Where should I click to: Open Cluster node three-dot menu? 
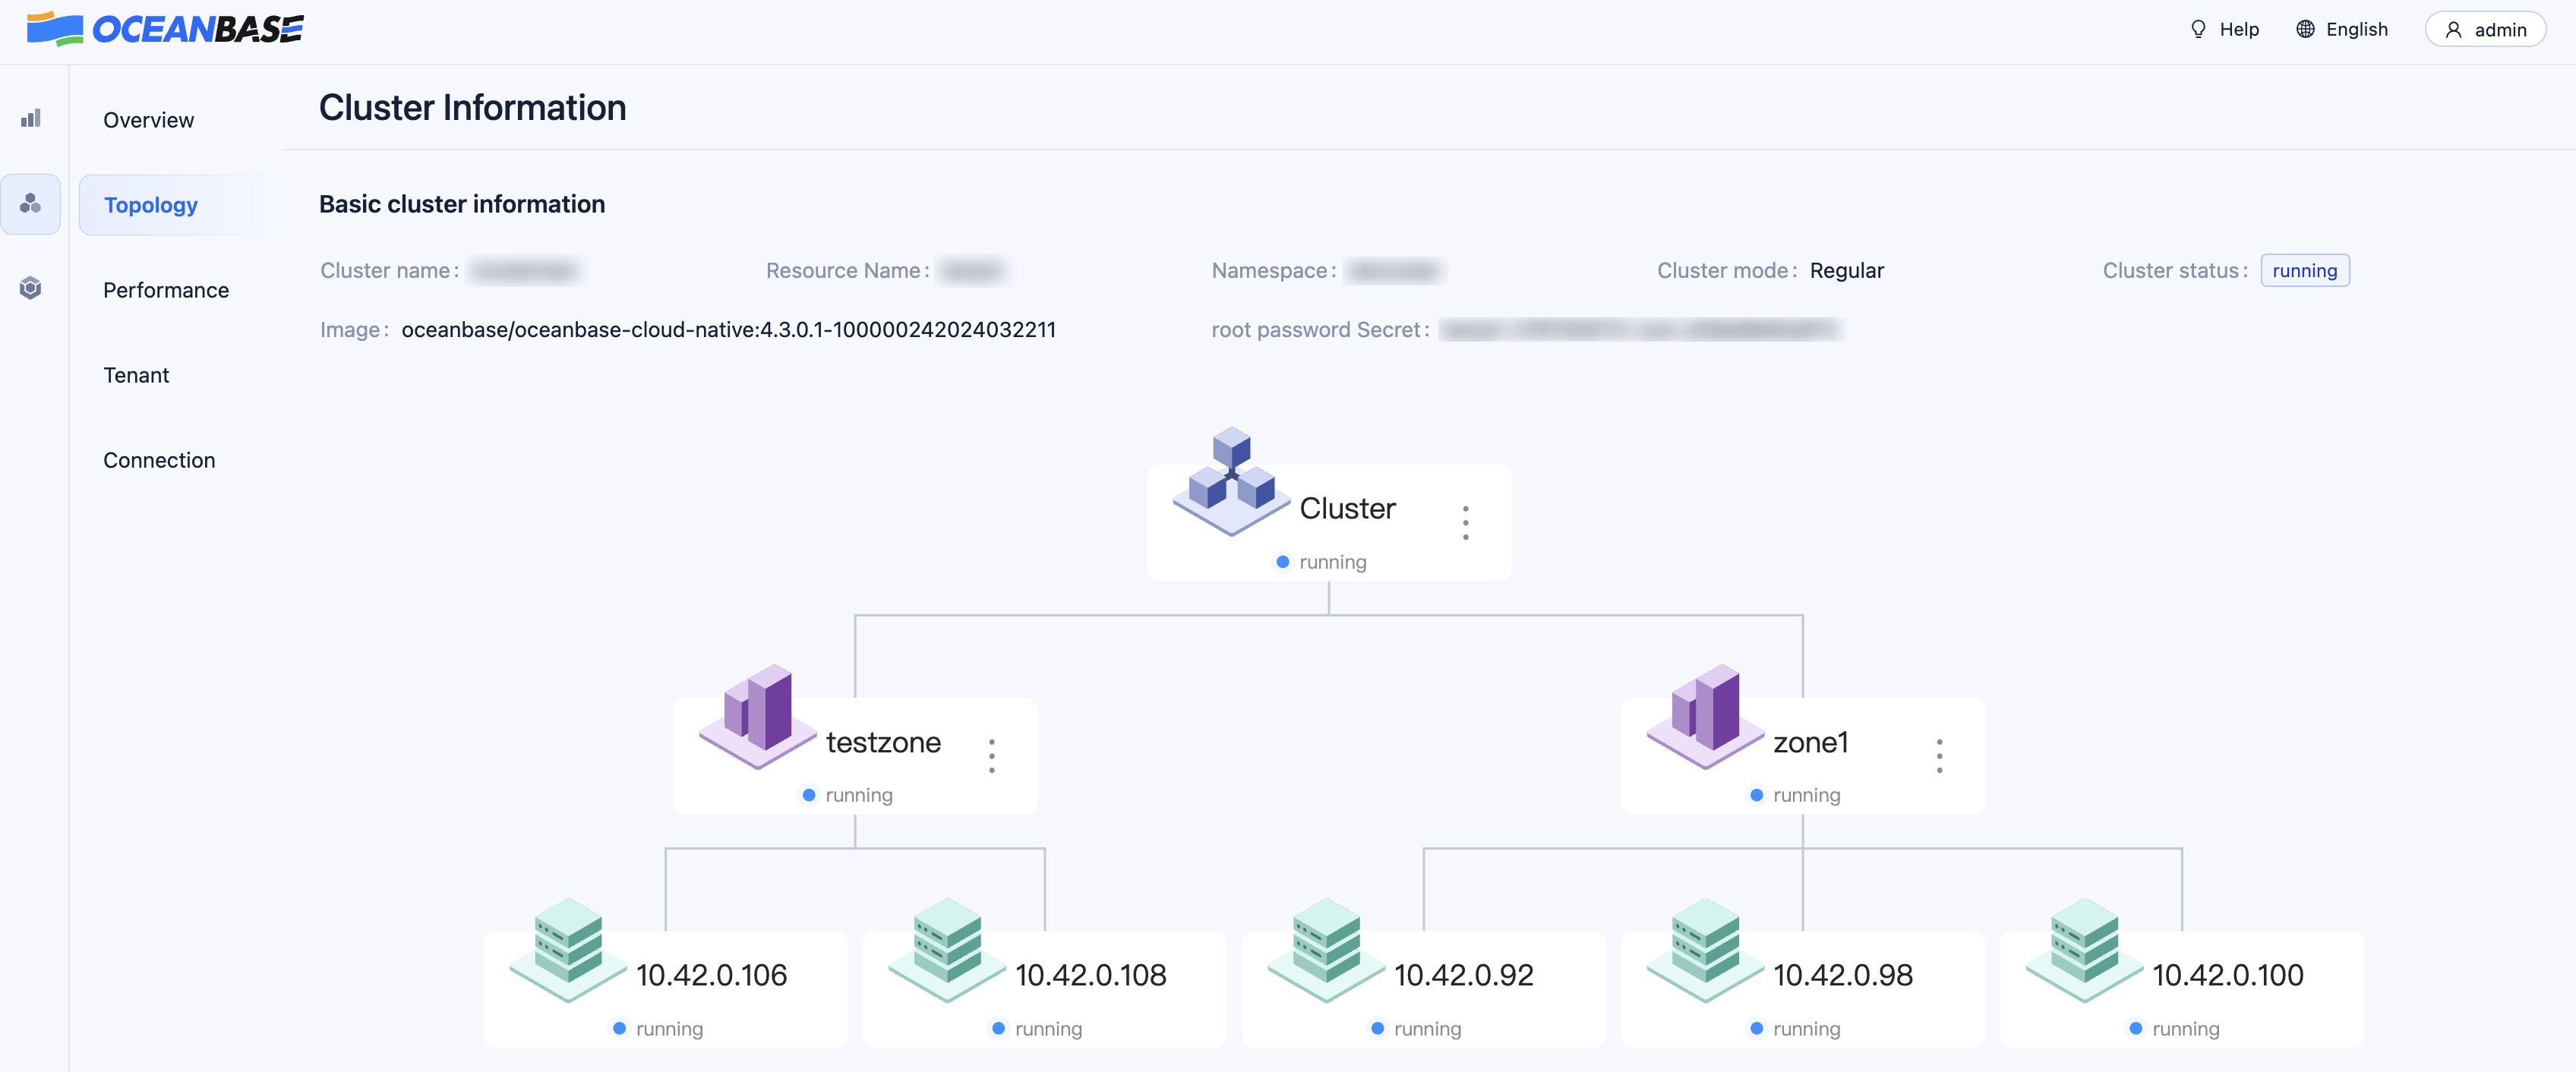1465,523
